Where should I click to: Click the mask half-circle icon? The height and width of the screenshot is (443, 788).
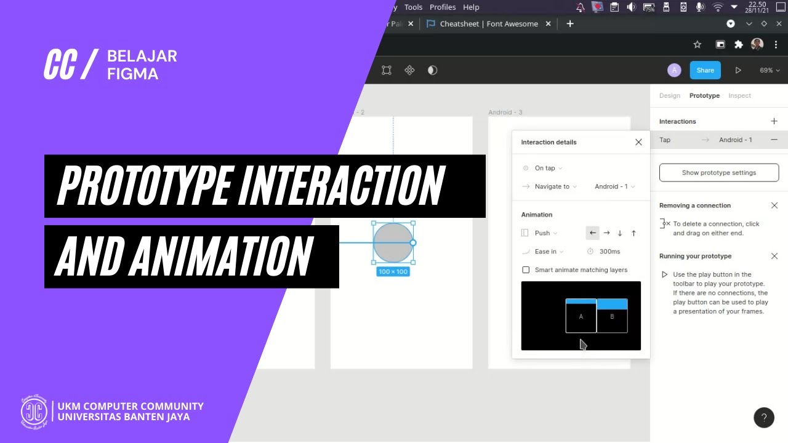(x=432, y=70)
